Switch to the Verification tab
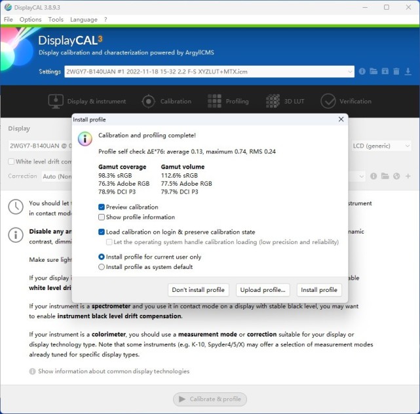Image resolution: width=420 pixels, height=414 pixels. pyautogui.click(x=346, y=101)
